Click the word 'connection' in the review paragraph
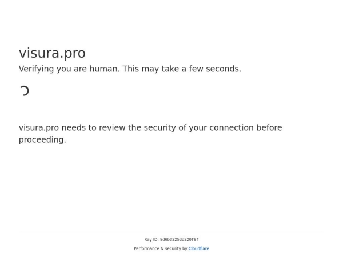This screenshot has height=257, width=343. pyautogui.click(x=232, y=127)
